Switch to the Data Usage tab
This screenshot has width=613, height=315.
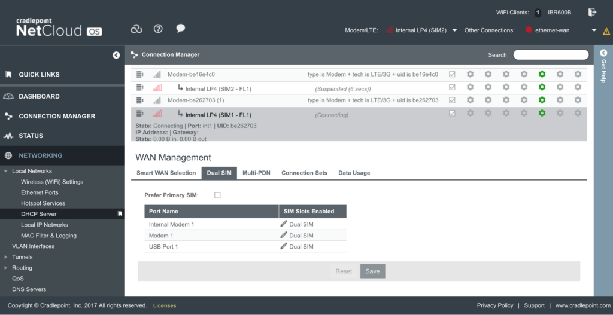pos(354,173)
